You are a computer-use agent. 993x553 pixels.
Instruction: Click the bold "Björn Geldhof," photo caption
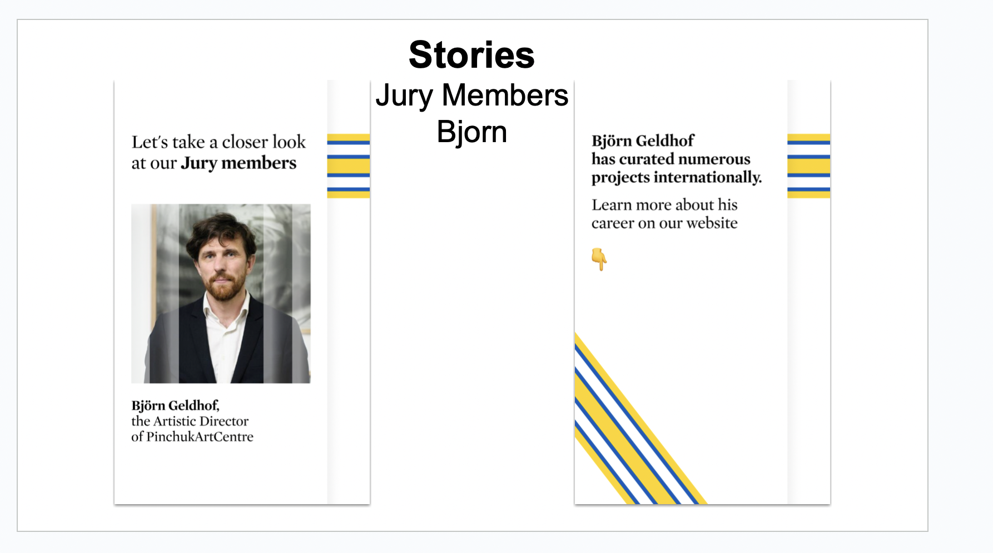[x=175, y=405]
